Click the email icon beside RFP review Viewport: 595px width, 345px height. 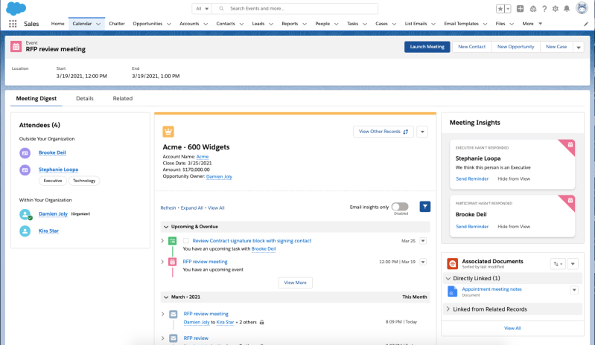click(173, 338)
